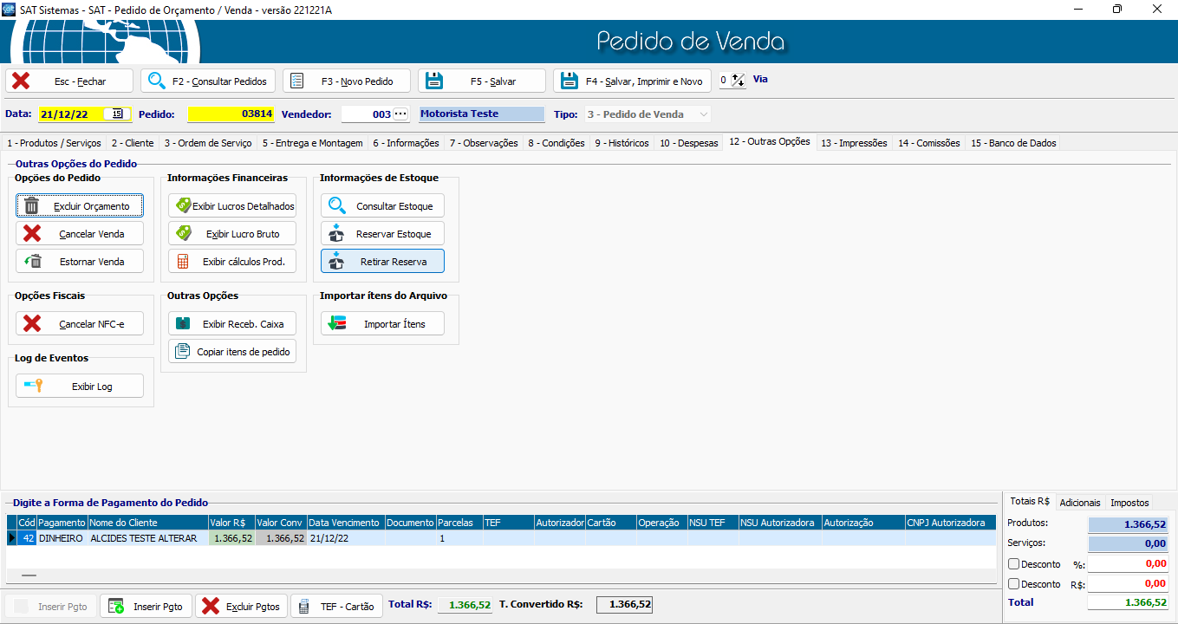Click the Via copies spinner control
1178x624 pixels.
[738, 81]
